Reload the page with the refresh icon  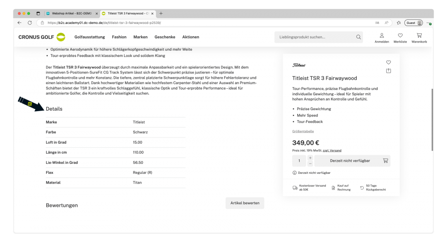[x=30, y=23]
